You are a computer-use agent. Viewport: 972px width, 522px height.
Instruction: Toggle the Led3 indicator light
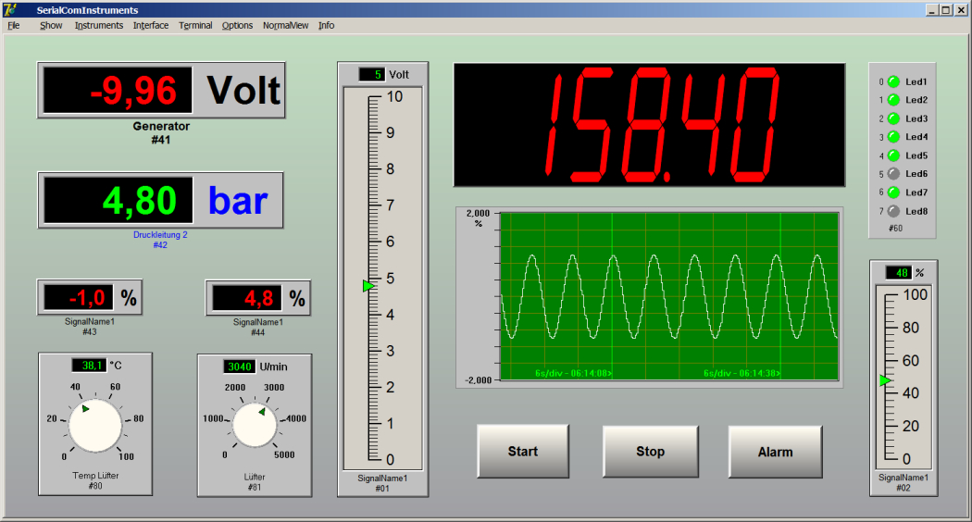(x=893, y=118)
